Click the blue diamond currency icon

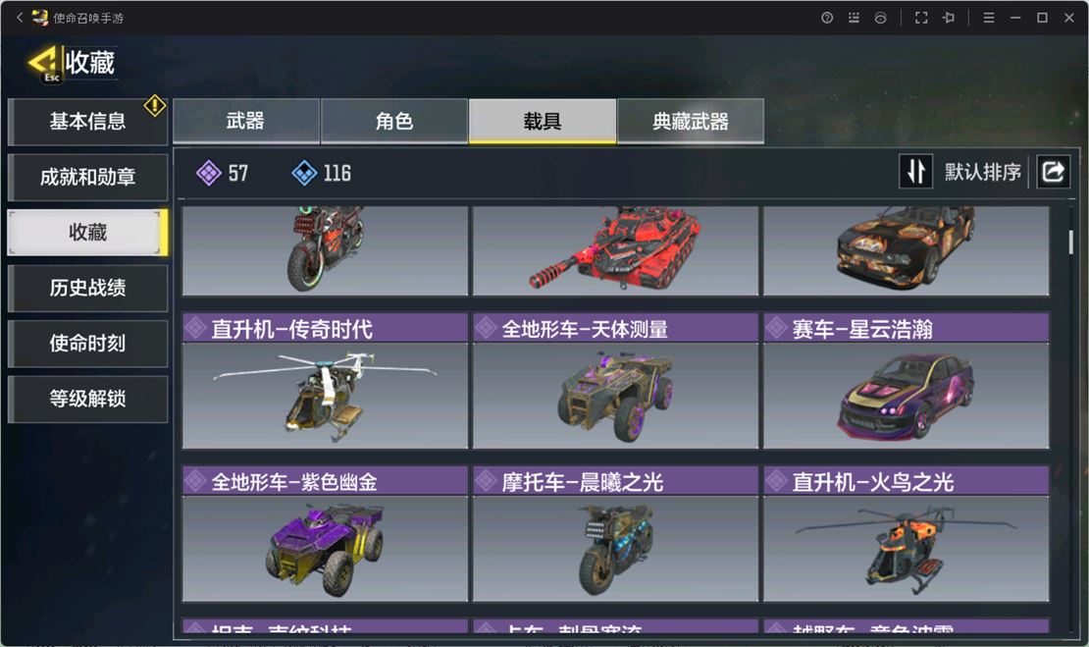tap(303, 173)
